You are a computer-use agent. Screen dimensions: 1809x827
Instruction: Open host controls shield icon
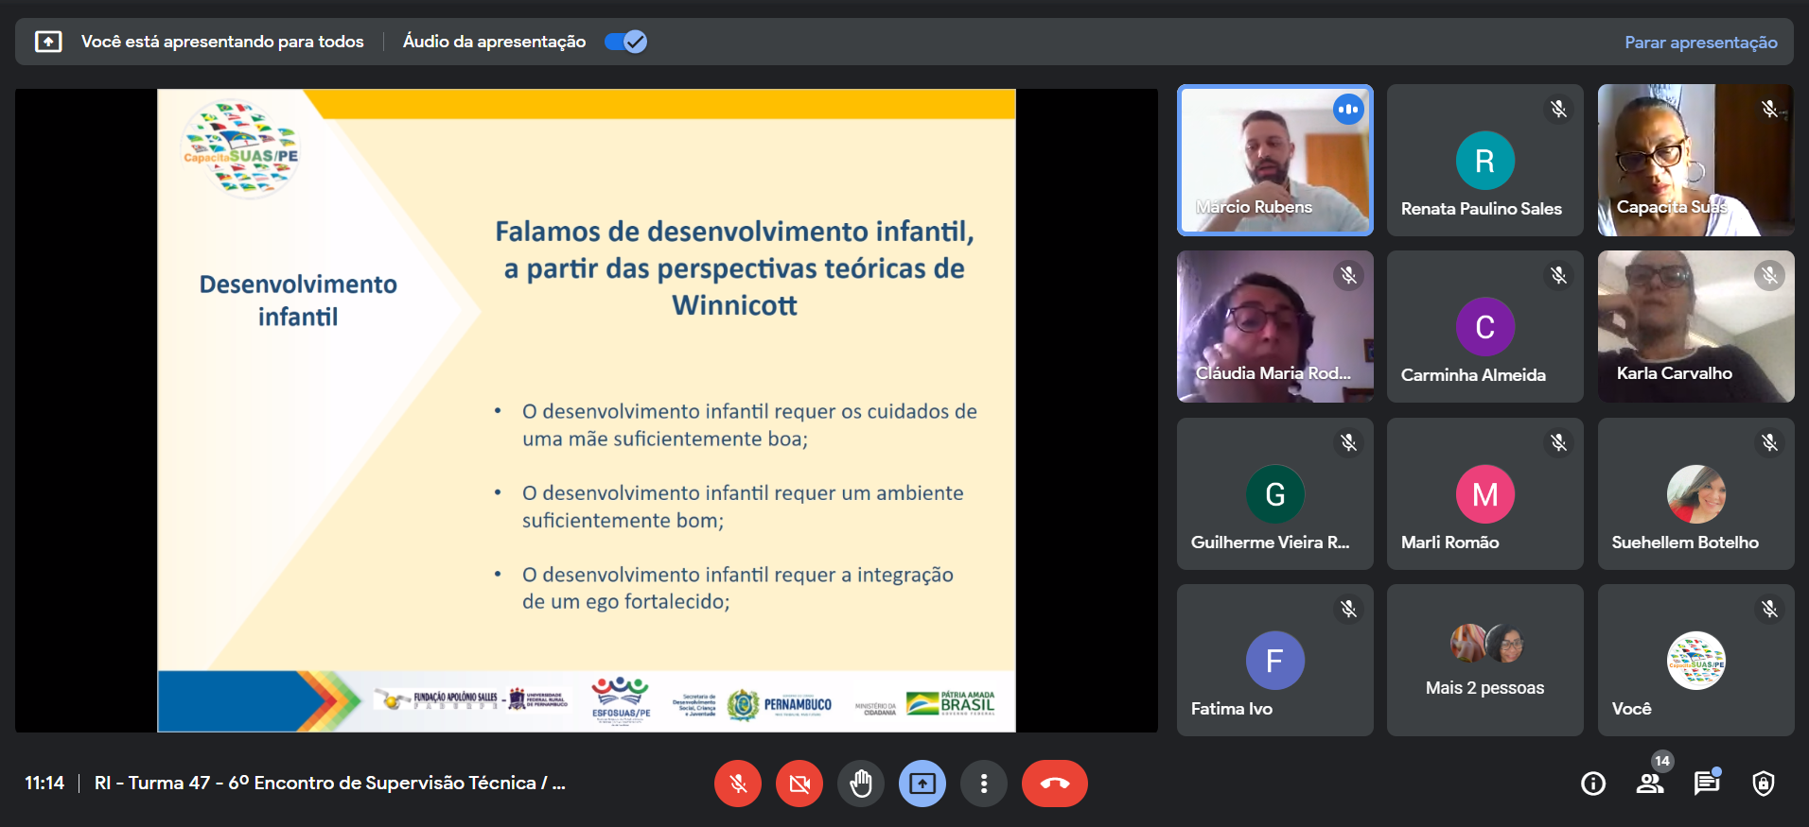[1764, 784]
